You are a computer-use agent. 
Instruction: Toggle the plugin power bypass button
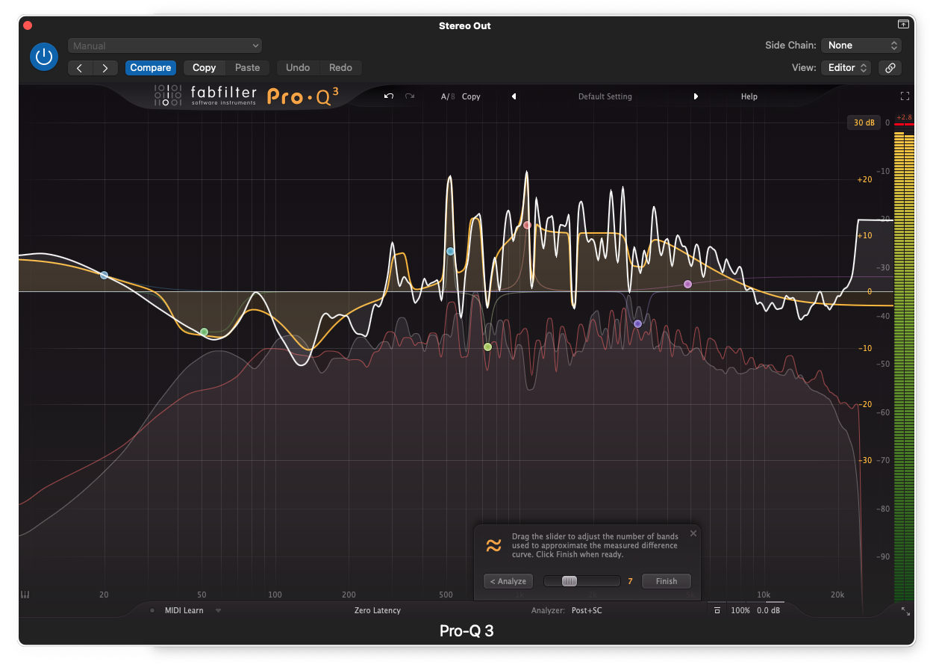44,57
